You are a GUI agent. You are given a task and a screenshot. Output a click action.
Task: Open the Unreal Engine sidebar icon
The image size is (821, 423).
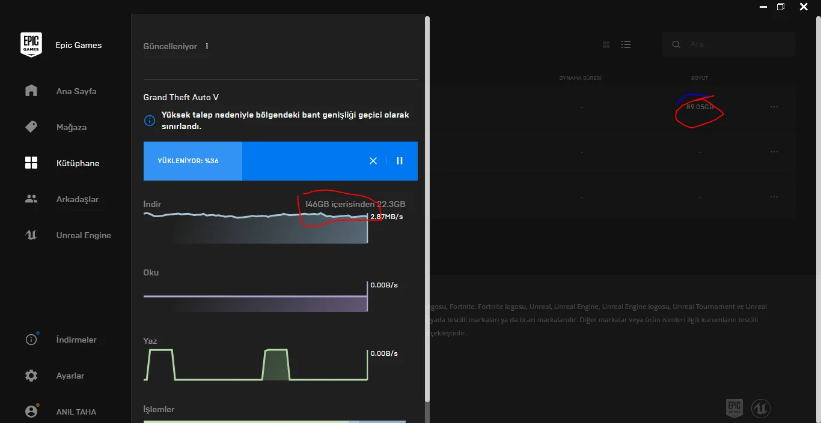click(31, 235)
